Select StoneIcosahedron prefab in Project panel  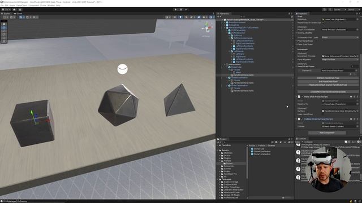click(261, 152)
